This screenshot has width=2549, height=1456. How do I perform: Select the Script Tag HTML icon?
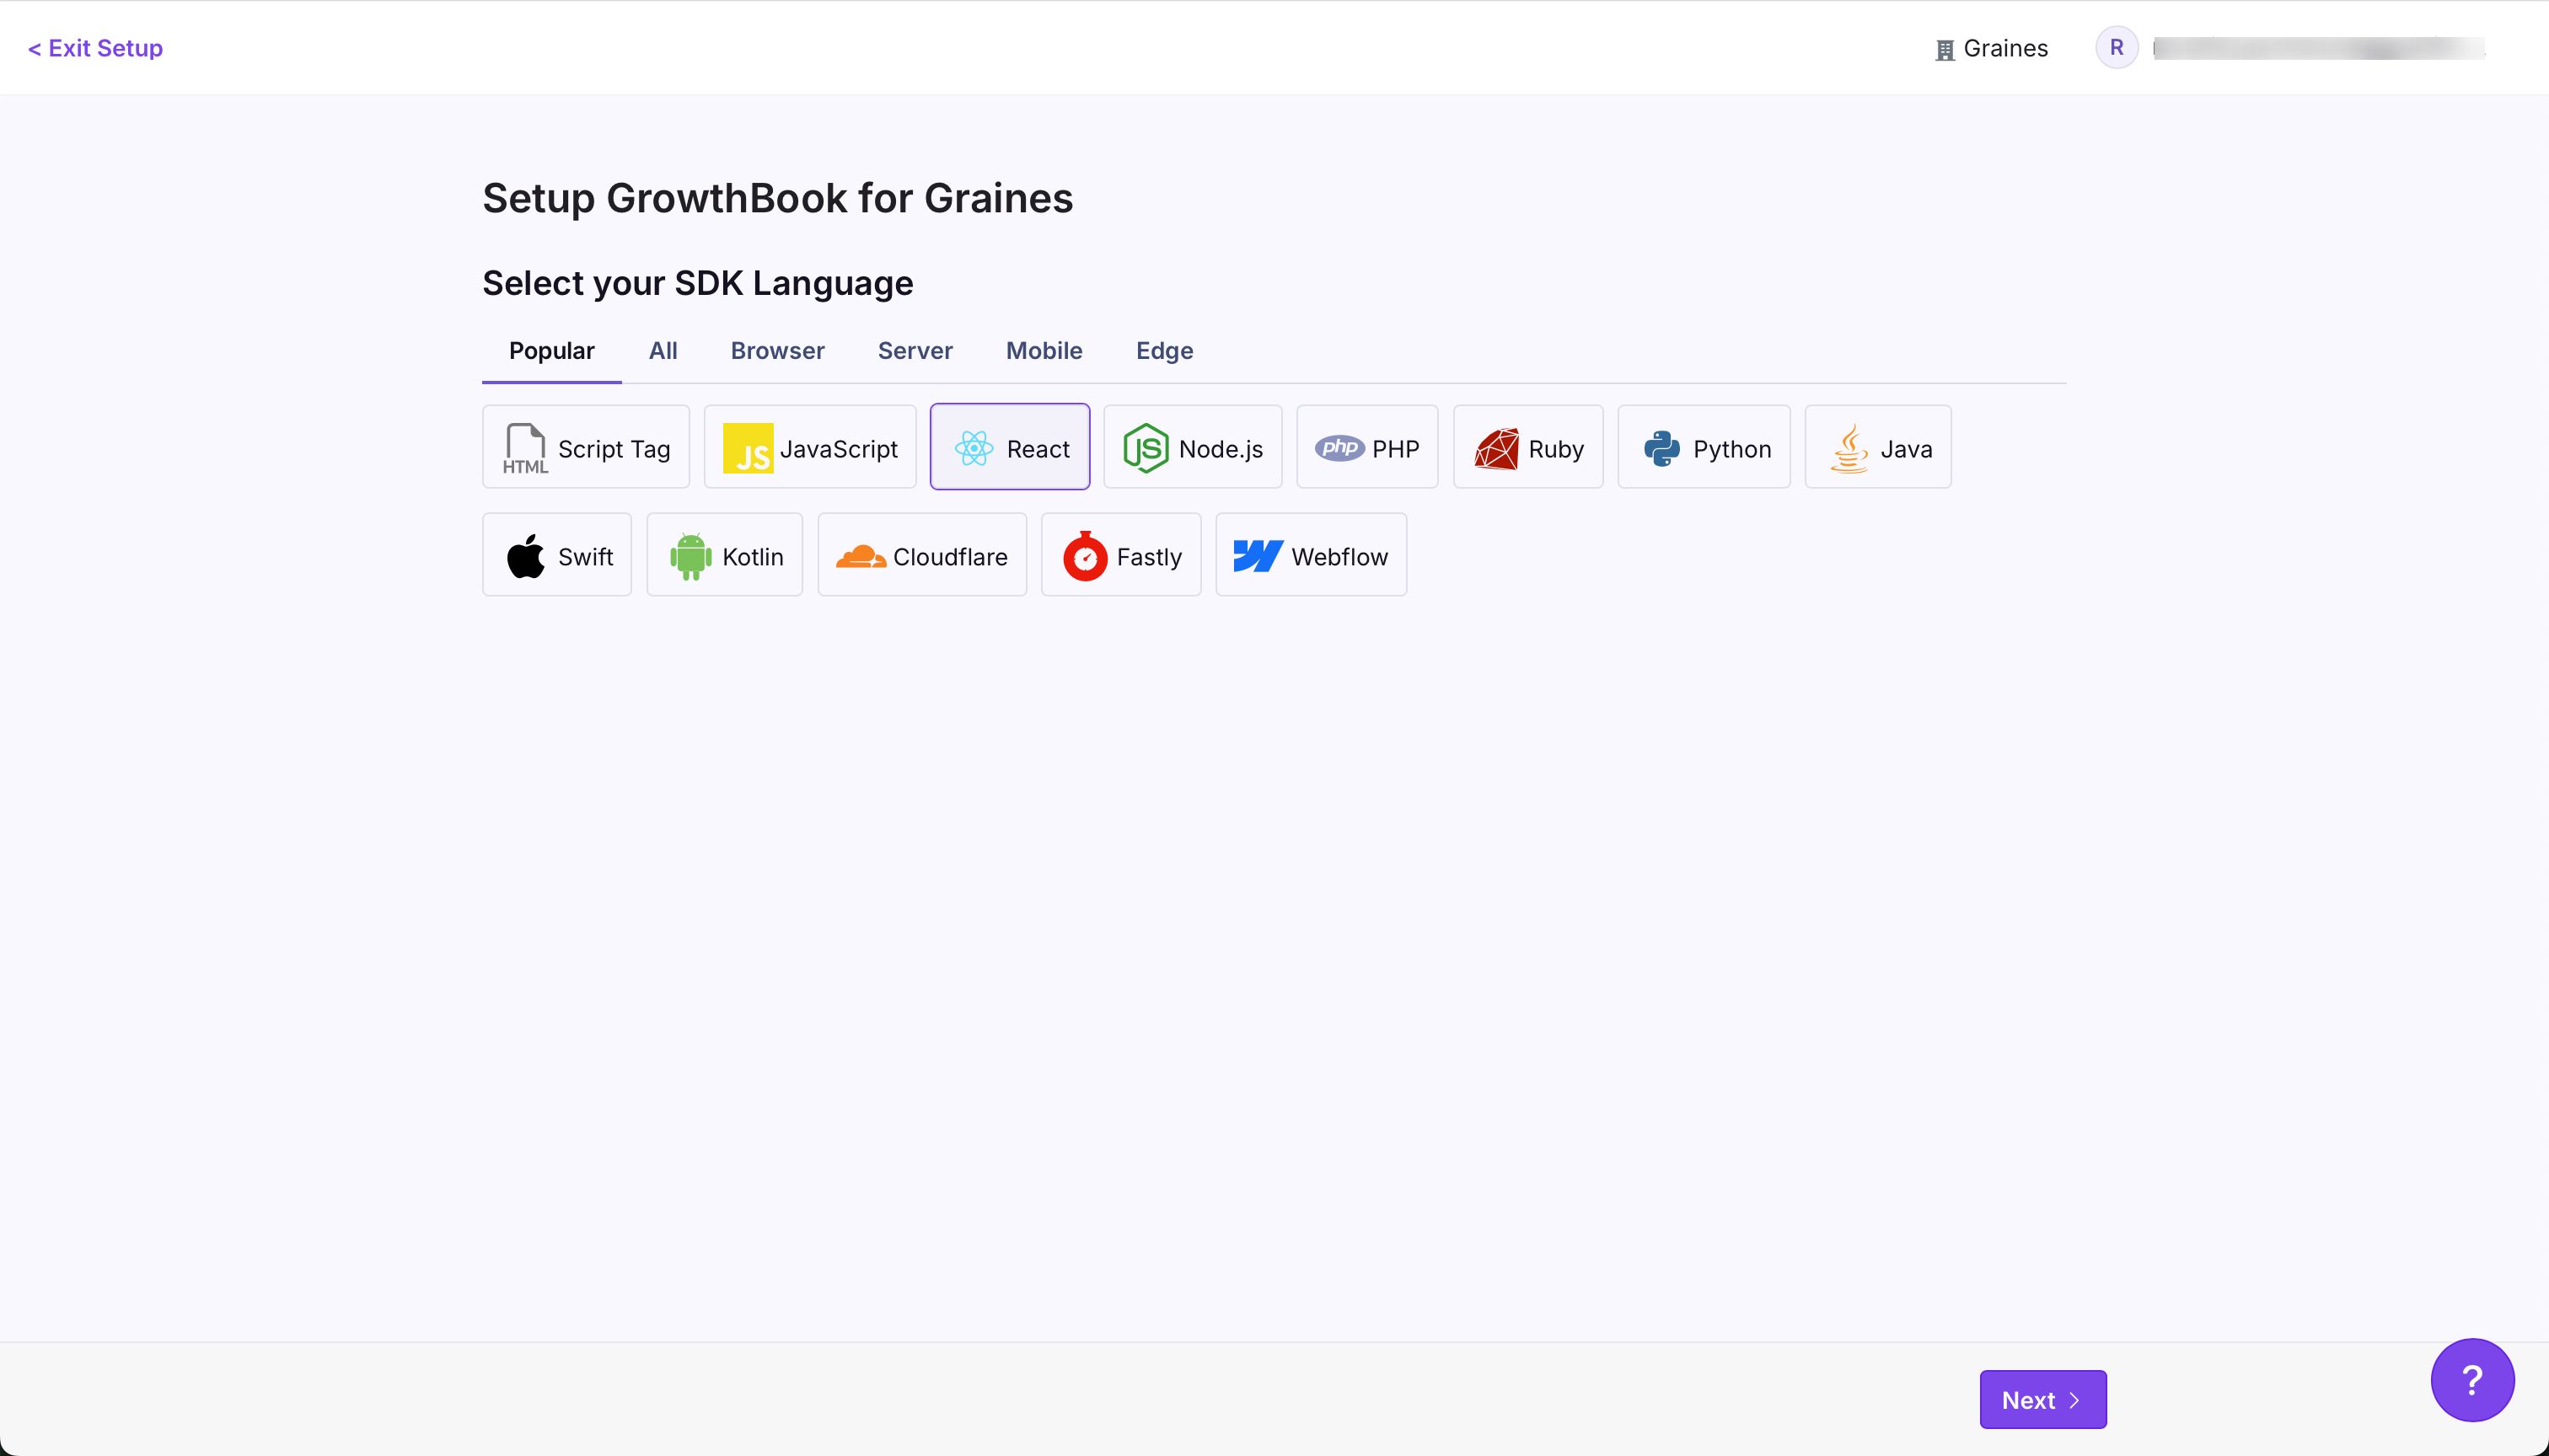525,448
